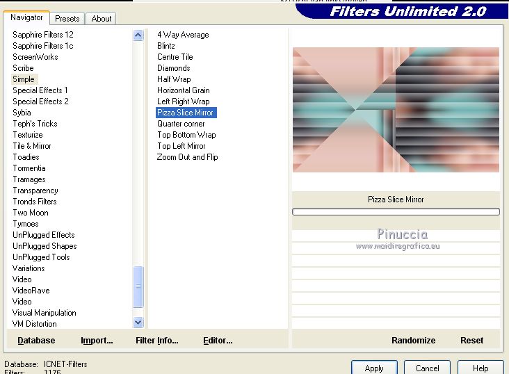
Task: Select UnPlugged Shapes category
Action: pyautogui.click(x=45, y=246)
